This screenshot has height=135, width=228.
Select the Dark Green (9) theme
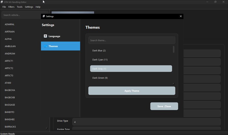coord(131,78)
